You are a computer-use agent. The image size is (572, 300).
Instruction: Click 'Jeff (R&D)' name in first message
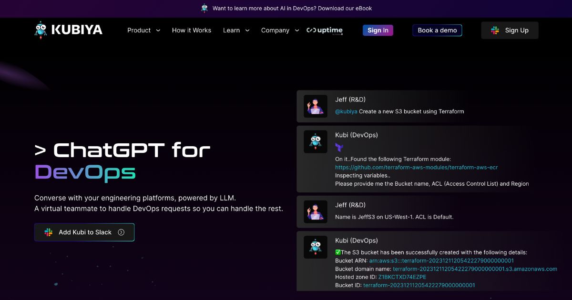tap(350, 100)
